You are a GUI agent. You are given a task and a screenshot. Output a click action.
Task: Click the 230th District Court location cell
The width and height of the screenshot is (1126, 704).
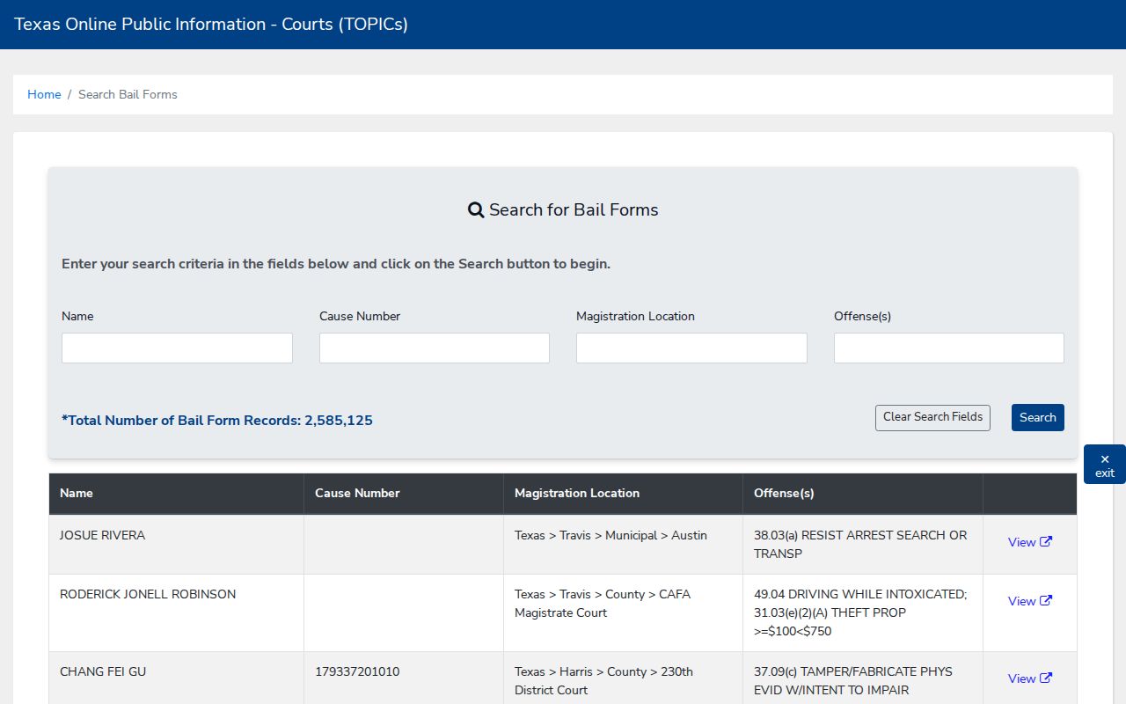coord(623,678)
